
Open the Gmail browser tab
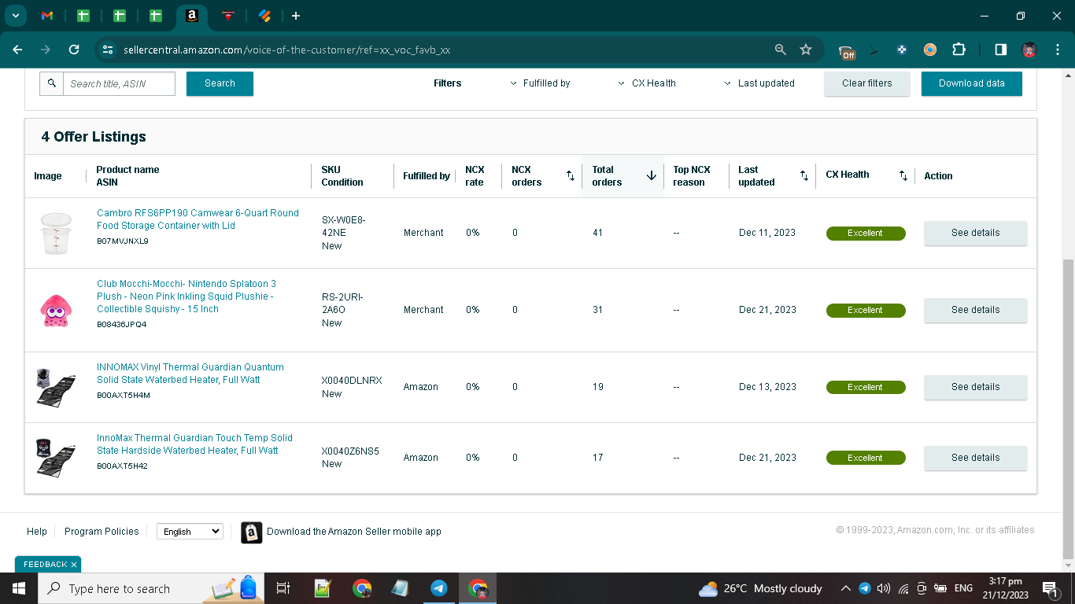click(47, 16)
